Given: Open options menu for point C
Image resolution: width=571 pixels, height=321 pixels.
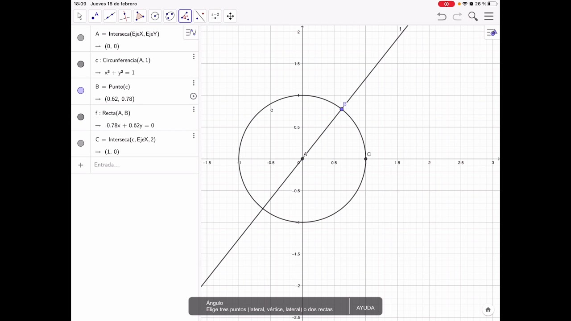Looking at the screenshot, I should point(194,136).
